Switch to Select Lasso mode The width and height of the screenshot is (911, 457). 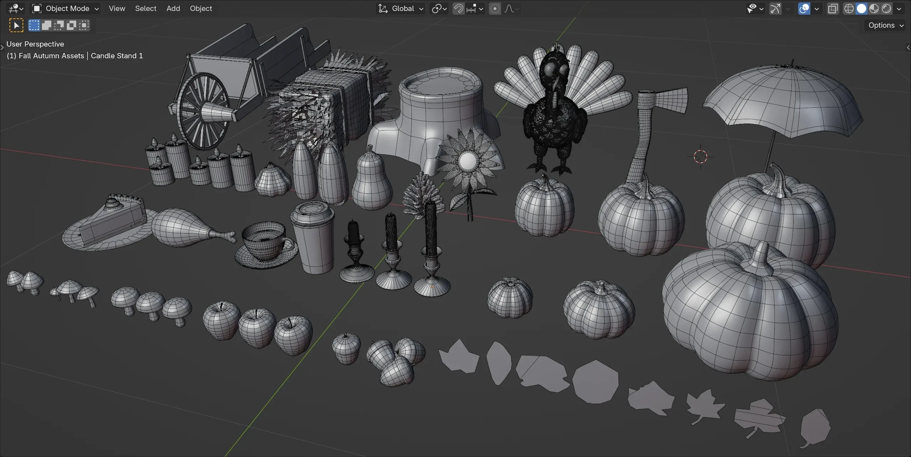click(59, 25)
